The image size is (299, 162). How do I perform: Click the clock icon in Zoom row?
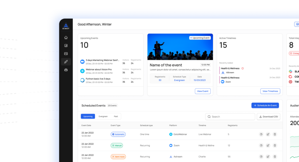[261, 145]
